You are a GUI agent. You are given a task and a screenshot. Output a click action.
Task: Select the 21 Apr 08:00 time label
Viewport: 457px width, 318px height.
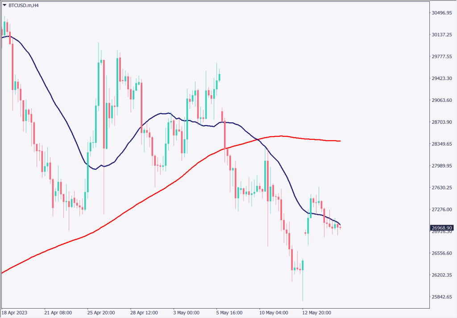58,312
